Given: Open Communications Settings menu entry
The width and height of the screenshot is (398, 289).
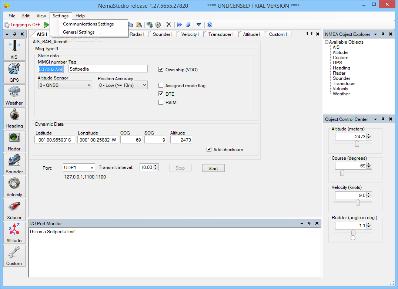Looking at the screenshot, I should pos(88,24).
